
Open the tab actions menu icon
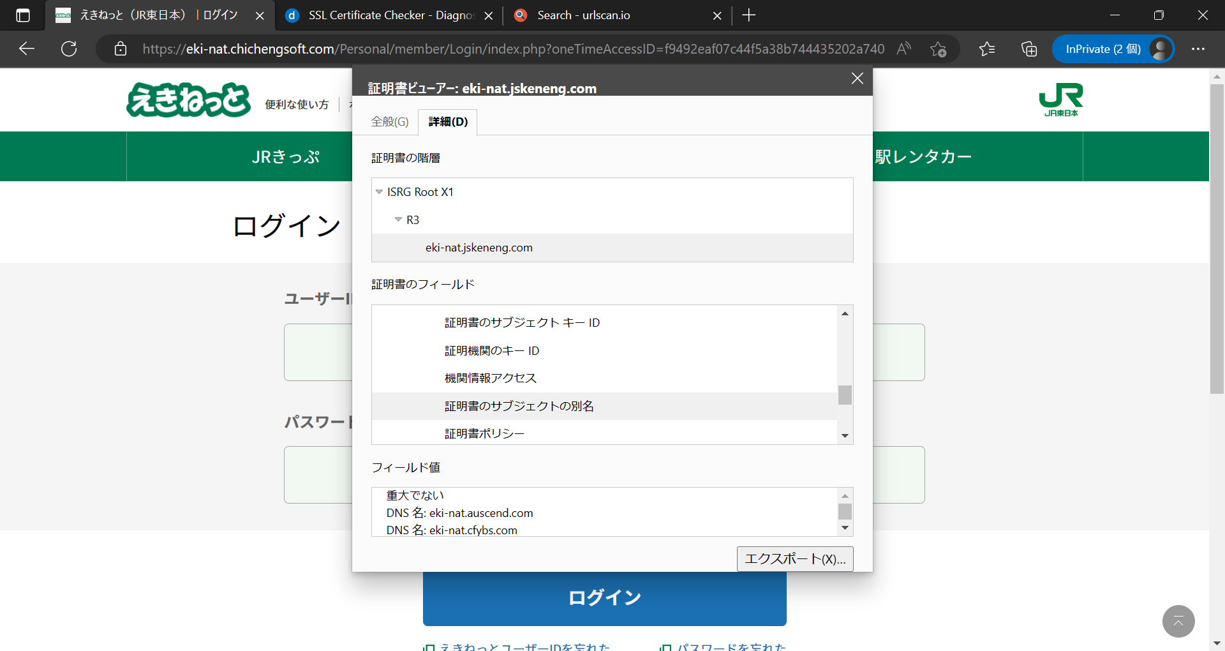pyautogui.click(x=23, y=15)
